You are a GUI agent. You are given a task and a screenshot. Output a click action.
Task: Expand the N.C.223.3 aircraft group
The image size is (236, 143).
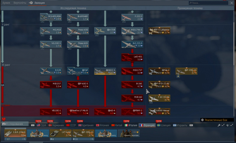[x=132, y=44]
